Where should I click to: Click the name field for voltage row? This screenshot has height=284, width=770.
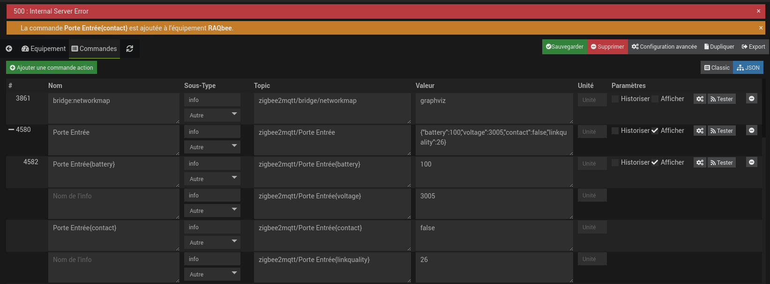(113, 203)
